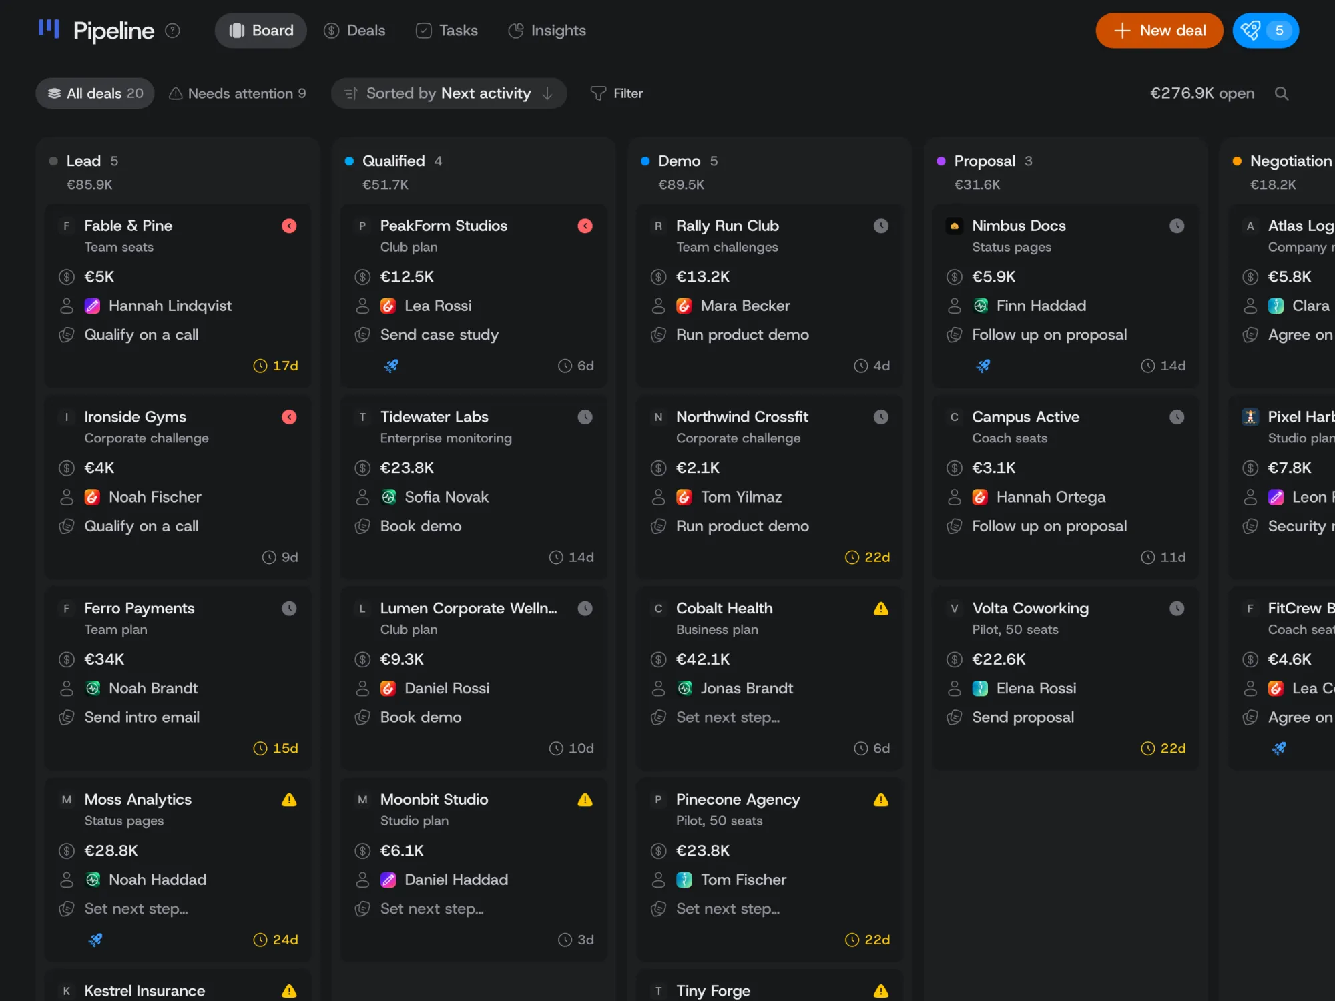The width and height of the screenshot is (1335, 1001).
Task: Switch to the Board tab
Action: point(260,31)
